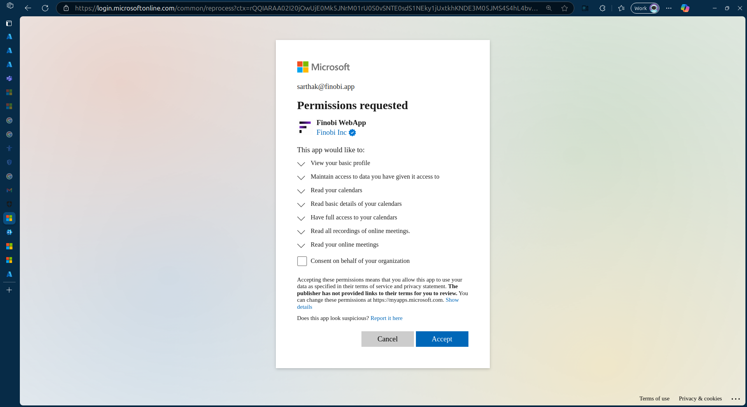The image size is (747, 407).
Task: Expand Read your online meetings permission
Action: [301, 245]
